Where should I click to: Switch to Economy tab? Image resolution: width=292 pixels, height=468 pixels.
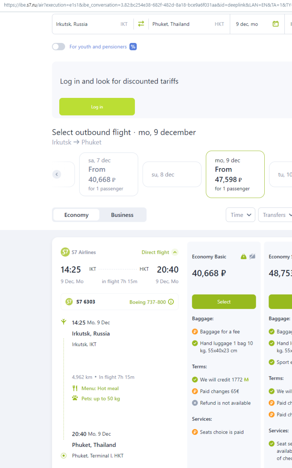click(76, 215)
